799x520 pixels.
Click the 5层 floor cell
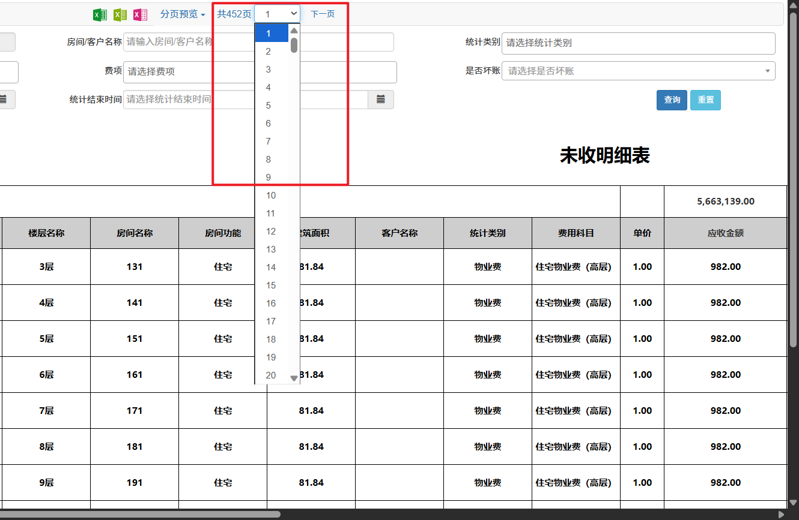[x=46, y=338]
